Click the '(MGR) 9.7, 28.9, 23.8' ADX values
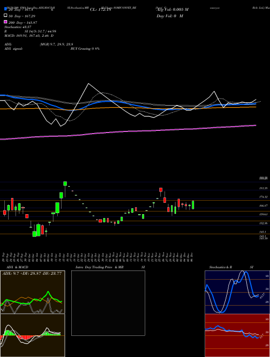 click(x=56, y=44)
